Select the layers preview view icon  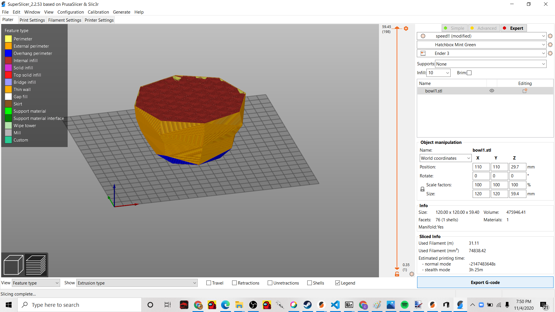click(x=36, y=264)
